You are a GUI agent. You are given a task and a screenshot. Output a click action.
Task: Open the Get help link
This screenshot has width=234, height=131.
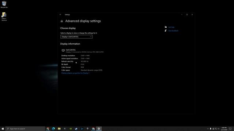tap(171, 27)
